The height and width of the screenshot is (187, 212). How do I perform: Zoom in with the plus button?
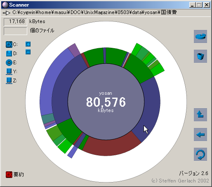[28, 44]
